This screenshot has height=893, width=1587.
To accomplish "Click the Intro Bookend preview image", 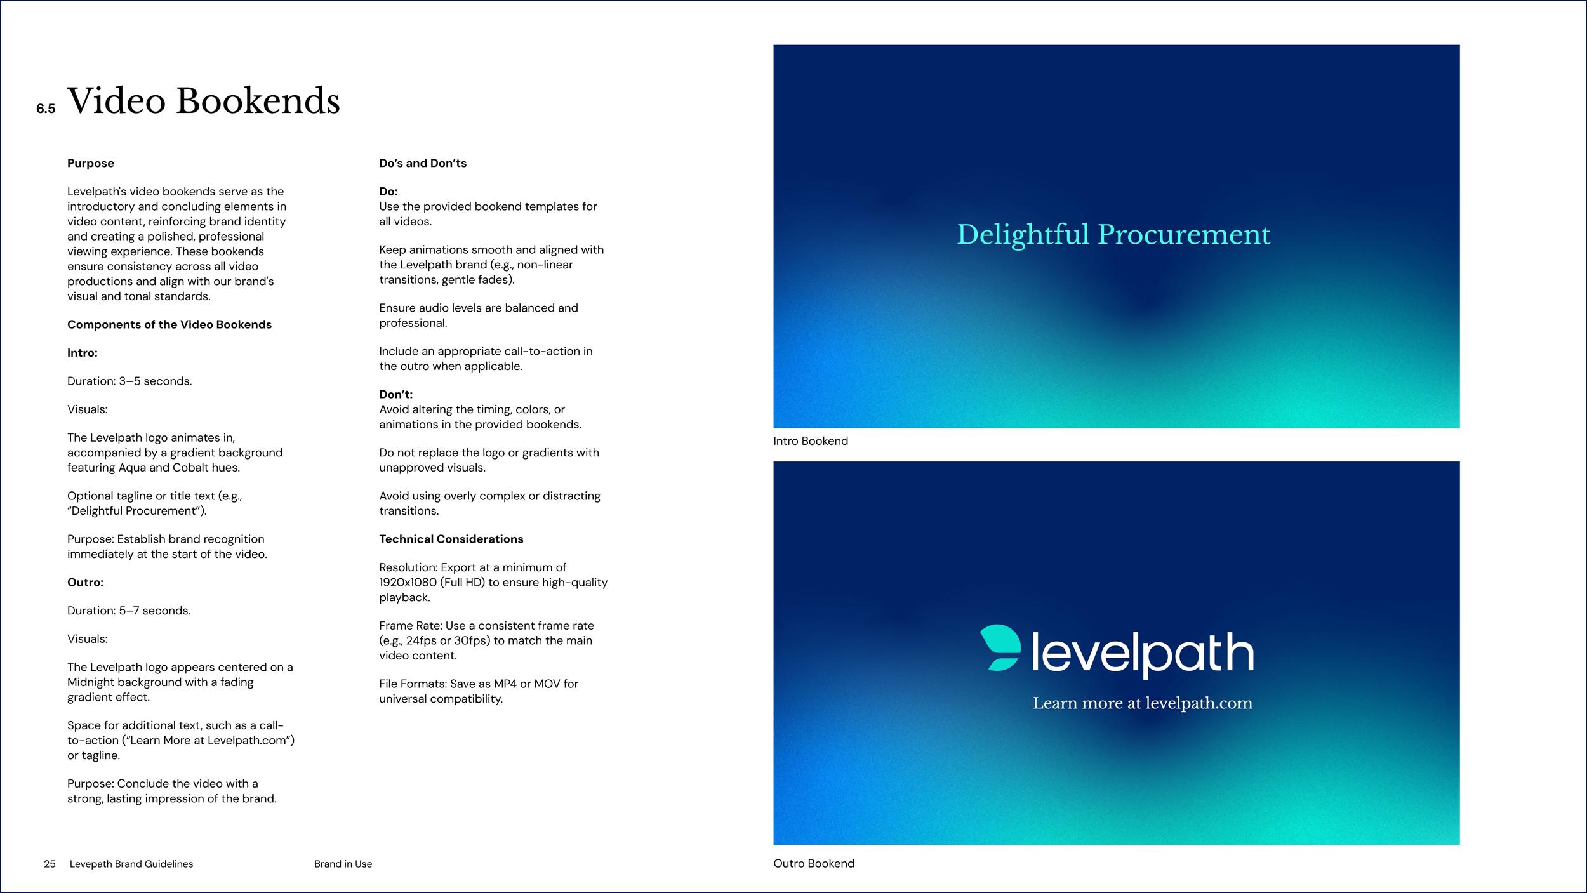I will [x=1116, y=236].
